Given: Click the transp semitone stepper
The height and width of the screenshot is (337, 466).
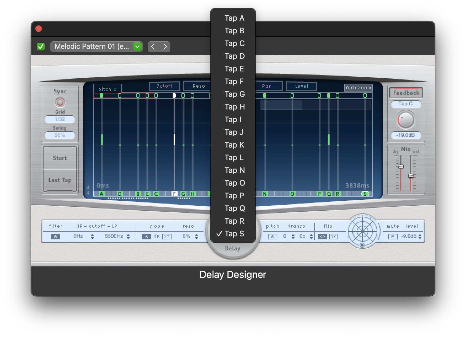Looking at the screenshot, I should coord(293,236).
